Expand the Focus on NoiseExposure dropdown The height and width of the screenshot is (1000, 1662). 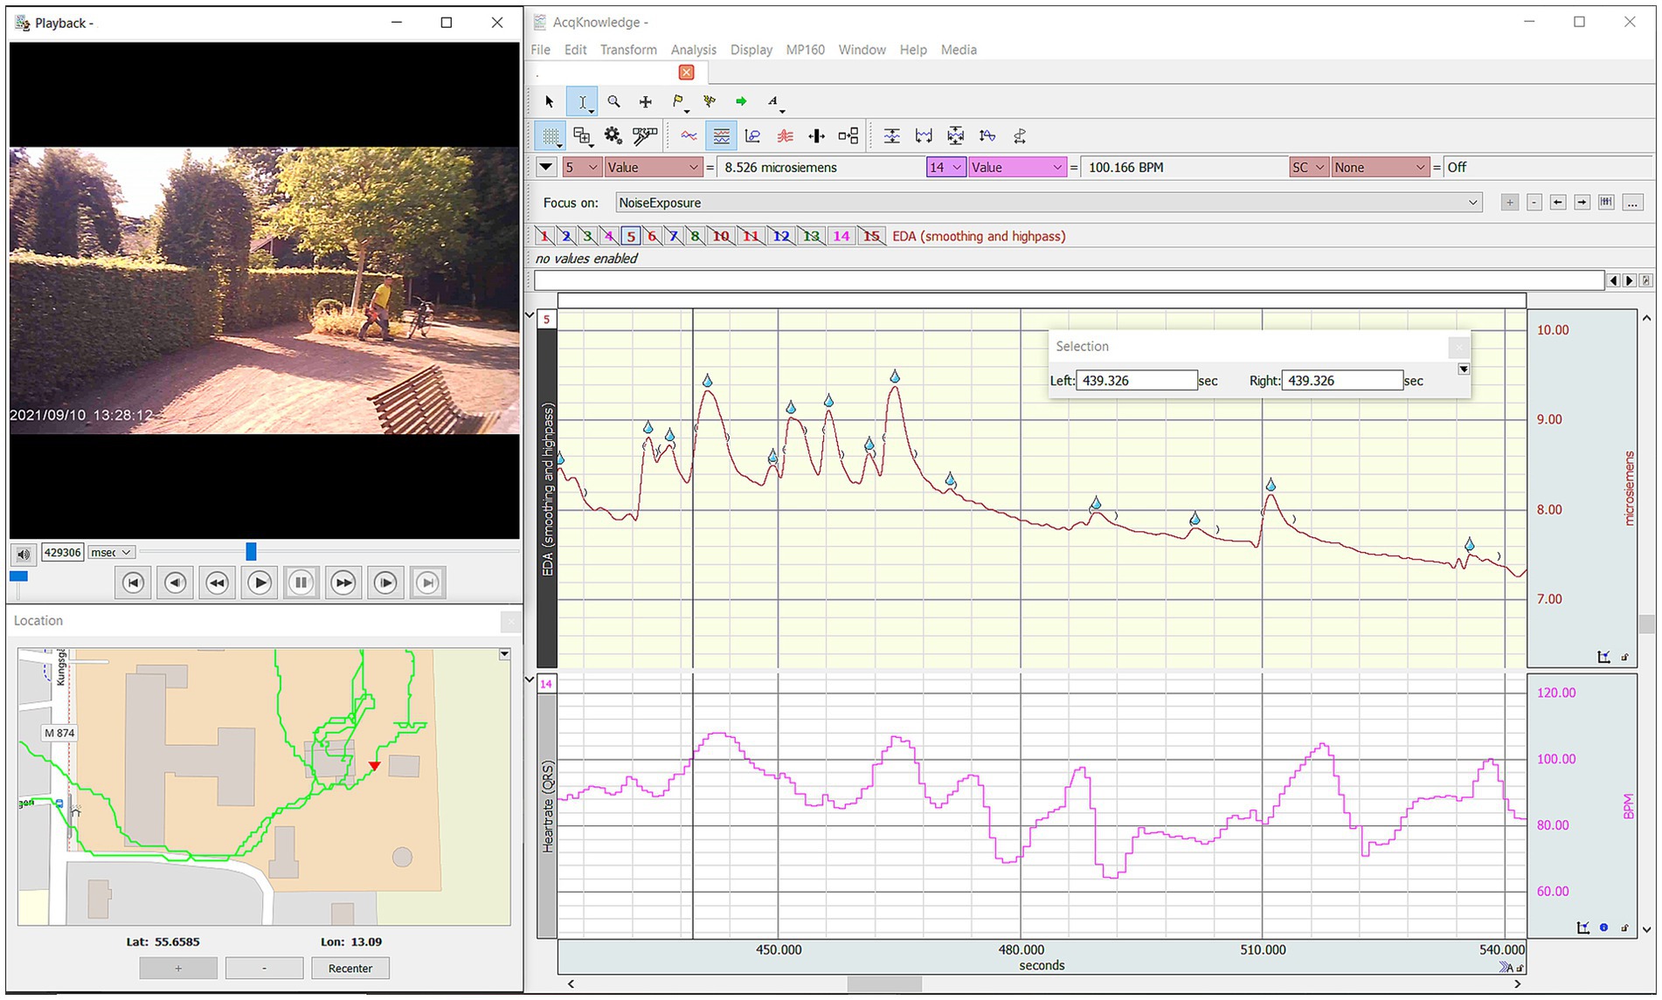click(x=1049, y=203)
